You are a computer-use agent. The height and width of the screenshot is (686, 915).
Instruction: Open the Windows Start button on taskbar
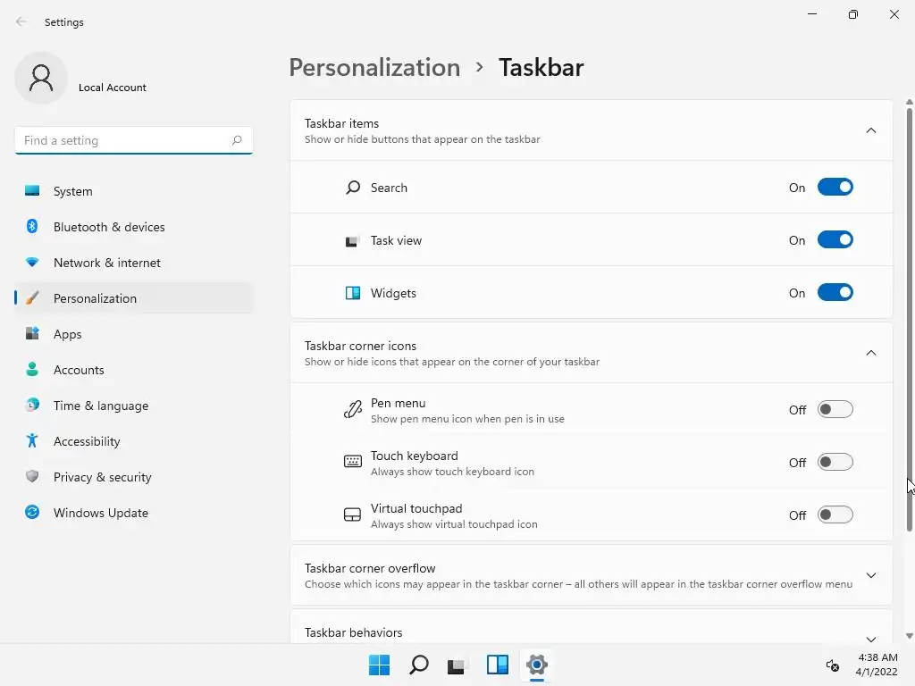[379, 665]
